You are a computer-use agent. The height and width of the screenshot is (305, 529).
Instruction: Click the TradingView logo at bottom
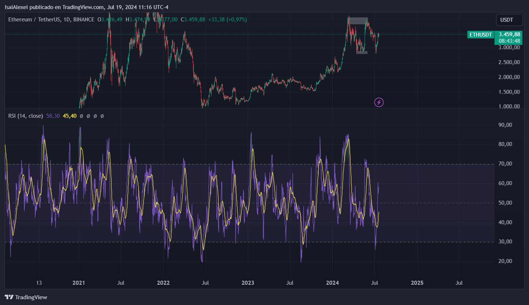click(26, 297)
